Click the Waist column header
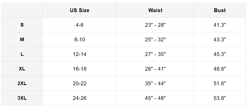Image resolution: width=247 pixels, height=108 pixels. tap(155, 10)
